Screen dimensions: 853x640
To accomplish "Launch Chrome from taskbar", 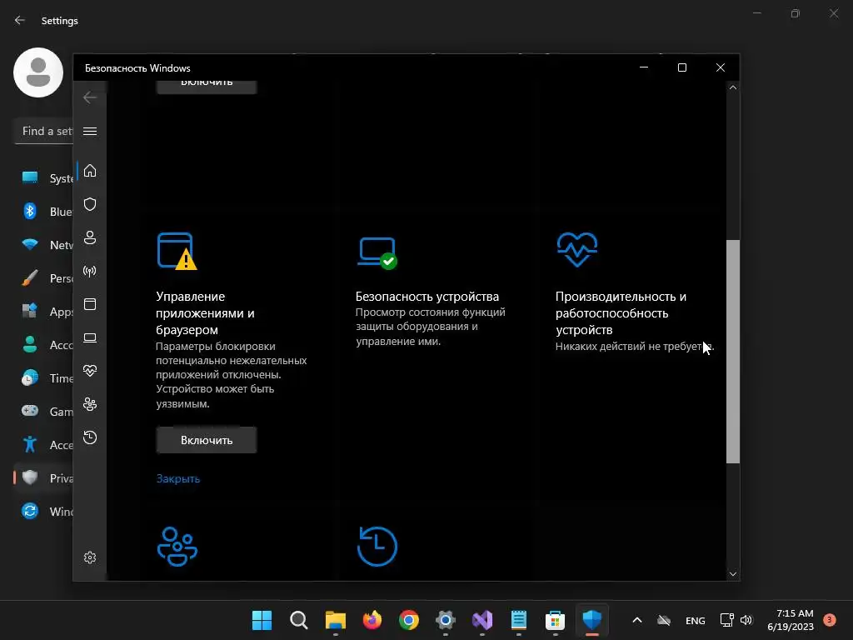I will click(x=408, y=620).
